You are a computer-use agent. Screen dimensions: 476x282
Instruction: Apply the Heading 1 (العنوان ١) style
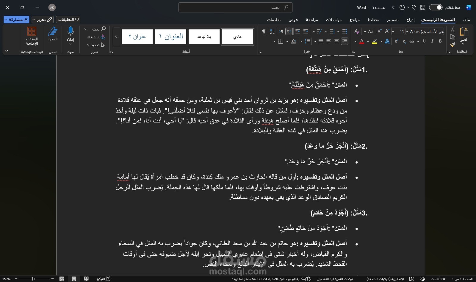[171, 37]
